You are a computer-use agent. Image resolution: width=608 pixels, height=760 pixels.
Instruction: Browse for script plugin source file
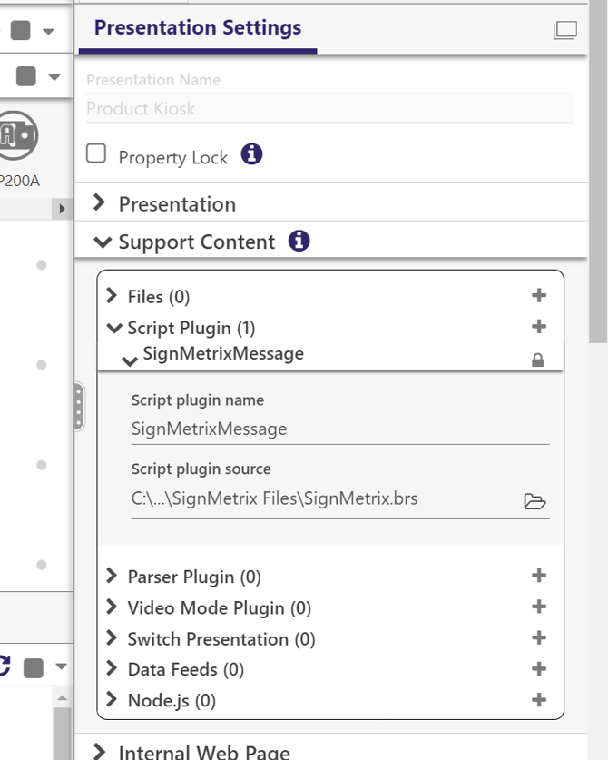[x=535, y=501]
